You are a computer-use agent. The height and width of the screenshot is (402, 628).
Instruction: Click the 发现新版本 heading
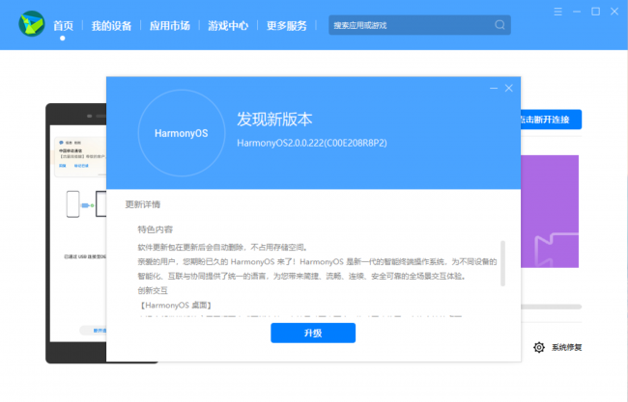tap(274, 120)
